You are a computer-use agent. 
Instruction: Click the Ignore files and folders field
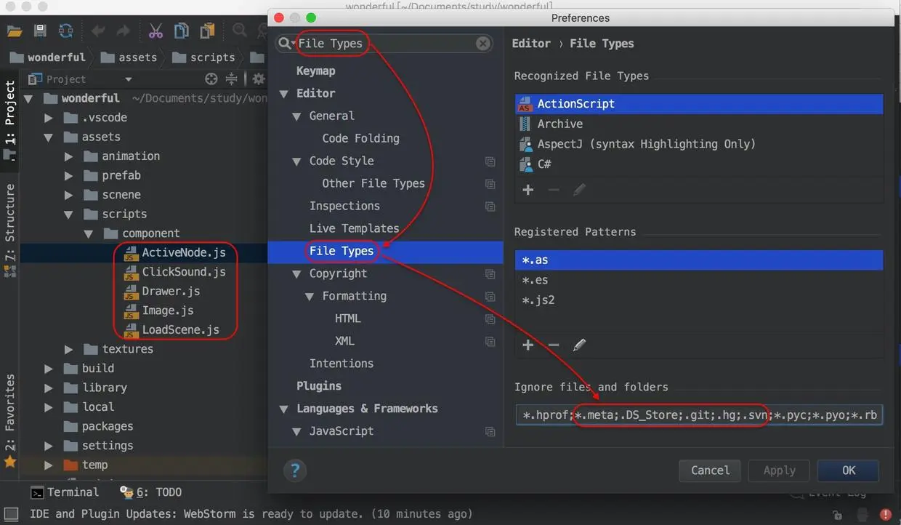click(x=698, y=414)
